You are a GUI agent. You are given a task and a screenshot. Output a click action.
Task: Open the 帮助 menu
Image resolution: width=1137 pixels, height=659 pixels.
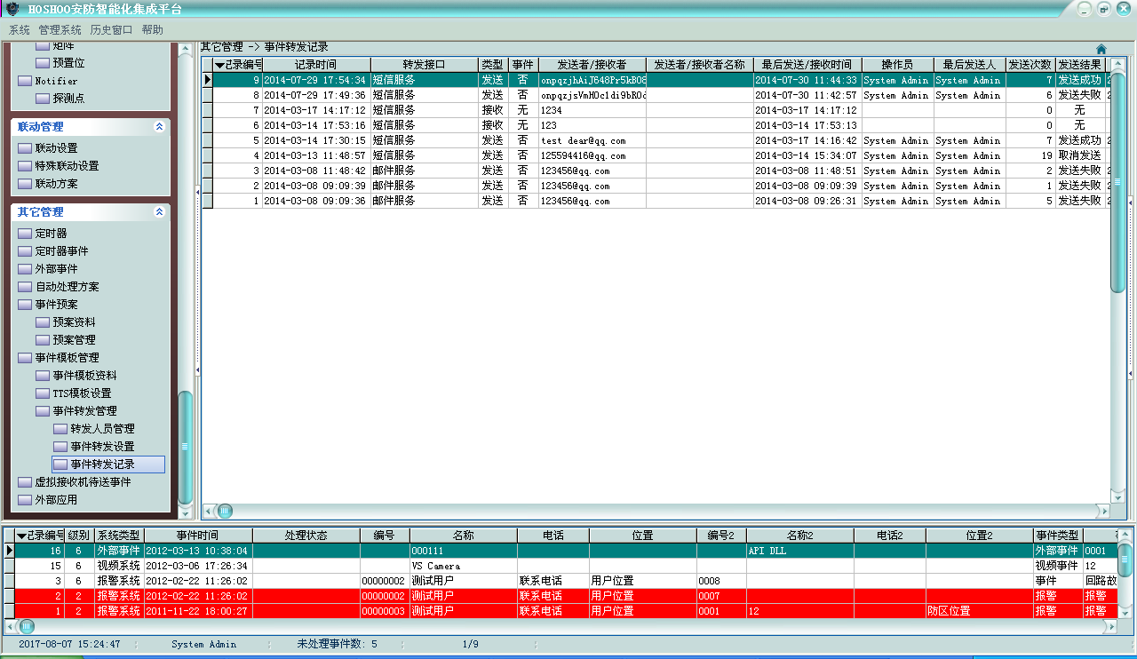pyautogui.click(x=152, y=29)
